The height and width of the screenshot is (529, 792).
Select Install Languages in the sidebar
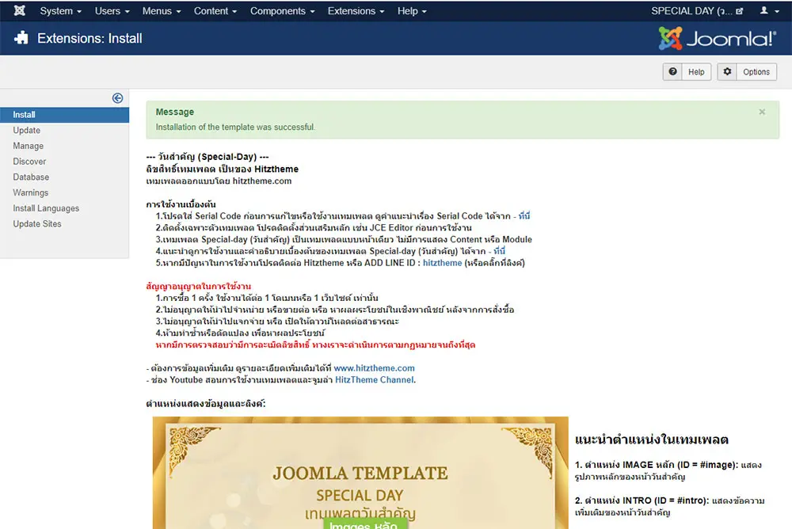tap(46, 208)
